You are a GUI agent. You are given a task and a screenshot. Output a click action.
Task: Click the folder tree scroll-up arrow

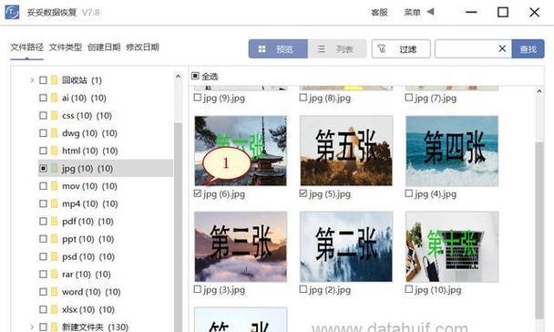click(178, 77)
